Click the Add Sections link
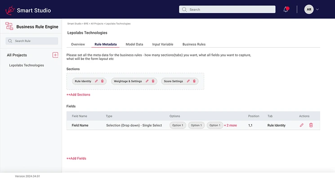 click(78, 94)
